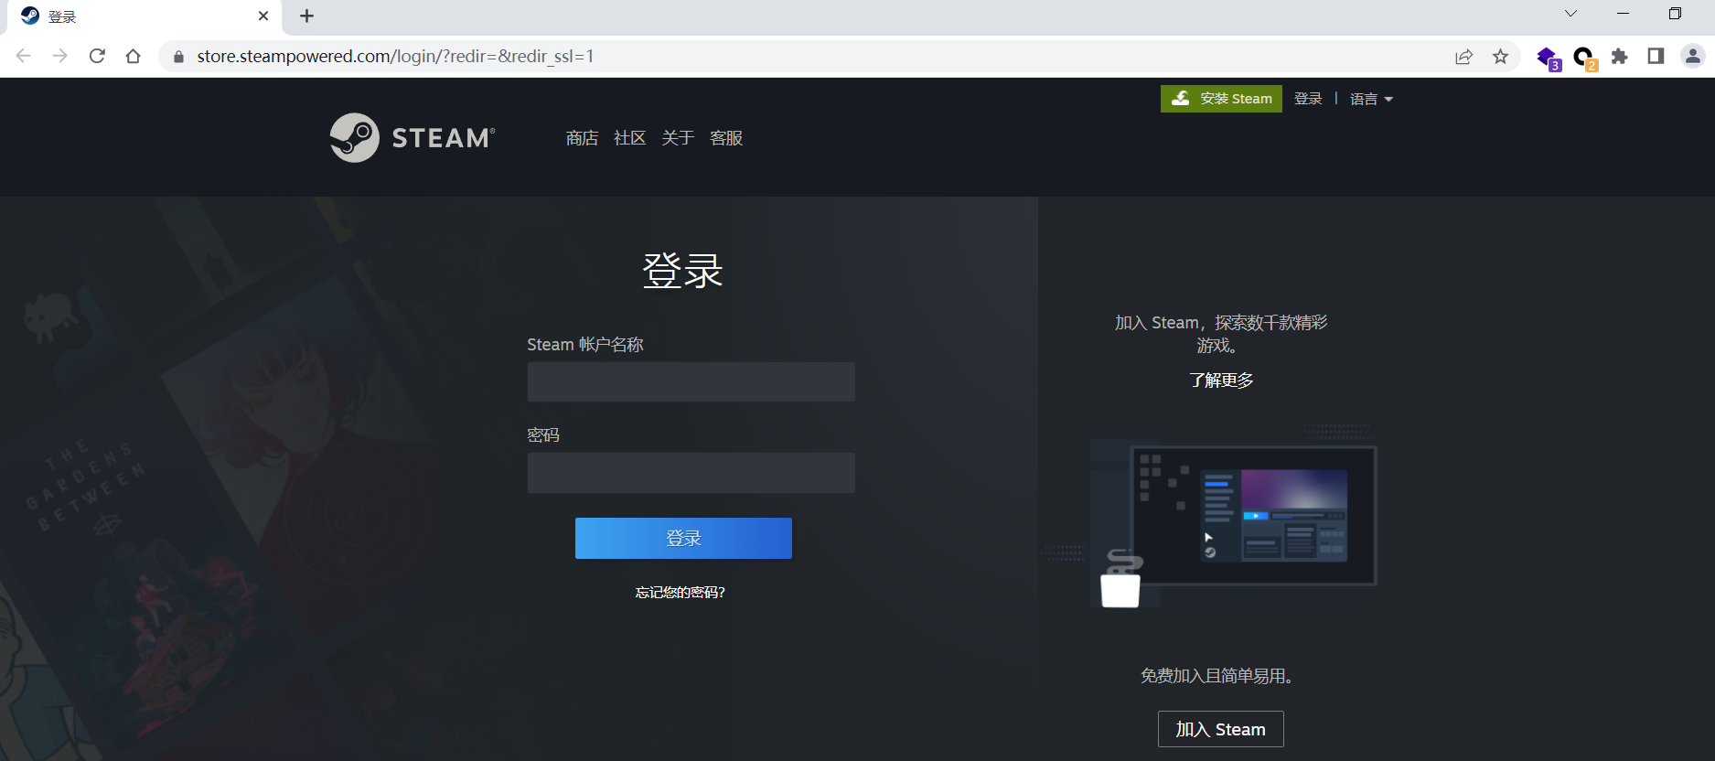1715x761 pixels.
Task: Click the browser forward arrow
Action: pos(60,56)
